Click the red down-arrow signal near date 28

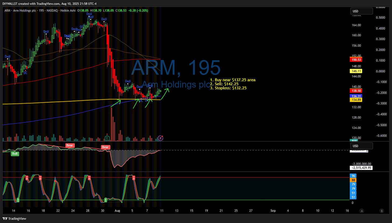point(89,178)
